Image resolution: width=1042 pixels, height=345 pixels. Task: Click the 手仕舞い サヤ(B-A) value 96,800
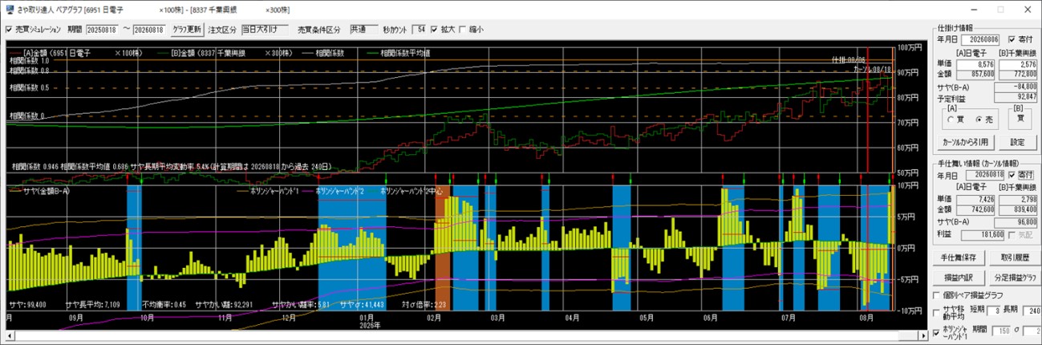pyautogui.click(x=1017, y=221)
